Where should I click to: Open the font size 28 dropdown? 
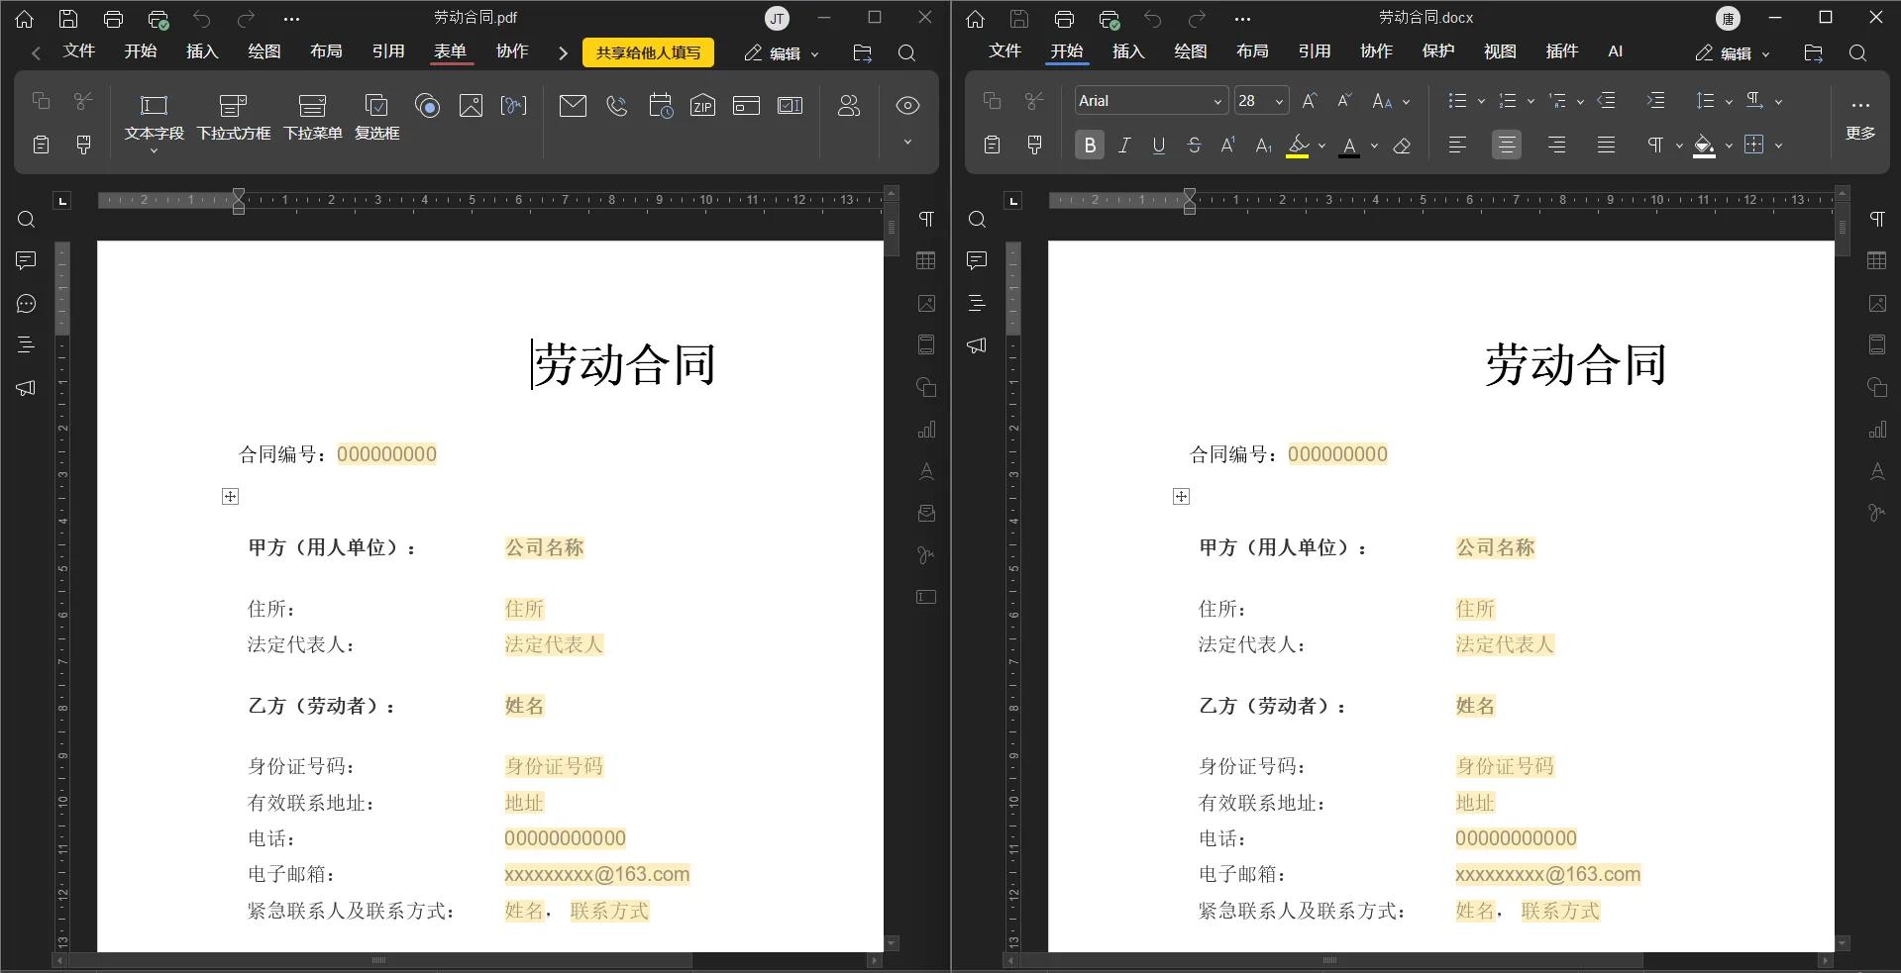point(1278,100)
